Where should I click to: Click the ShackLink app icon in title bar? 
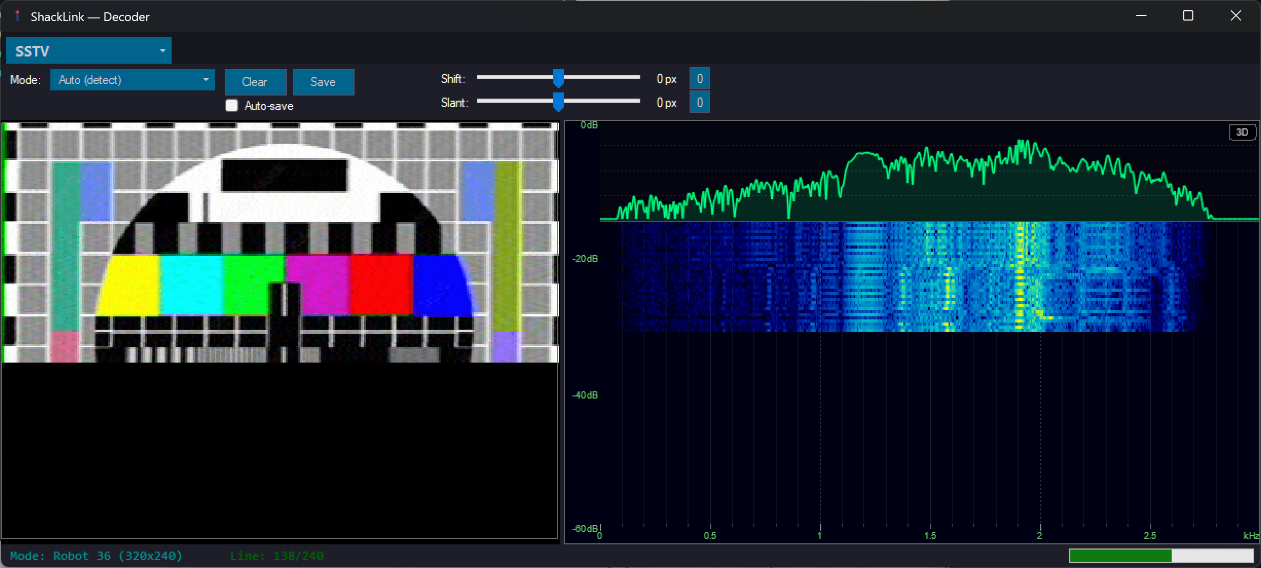click(x=17, y=16)
